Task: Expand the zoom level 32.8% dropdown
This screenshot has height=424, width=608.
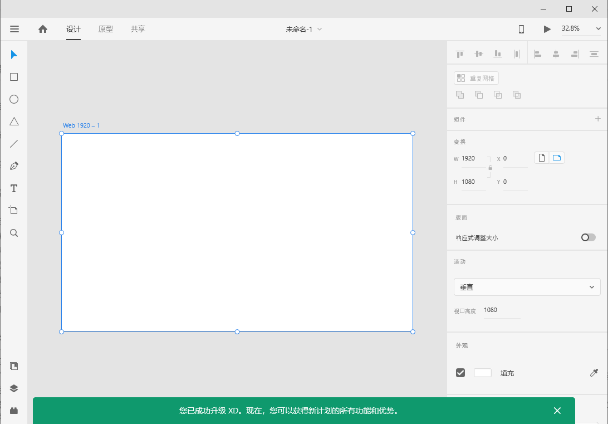Action: pyautogui.click(x=581, y=28)
